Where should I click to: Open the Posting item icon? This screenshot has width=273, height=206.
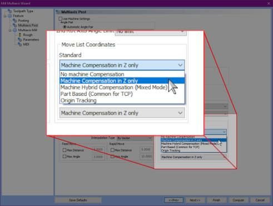(x=15, y=21)
